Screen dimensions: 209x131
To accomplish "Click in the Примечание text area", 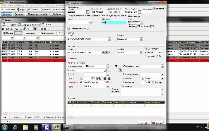I will click(141, 92).
